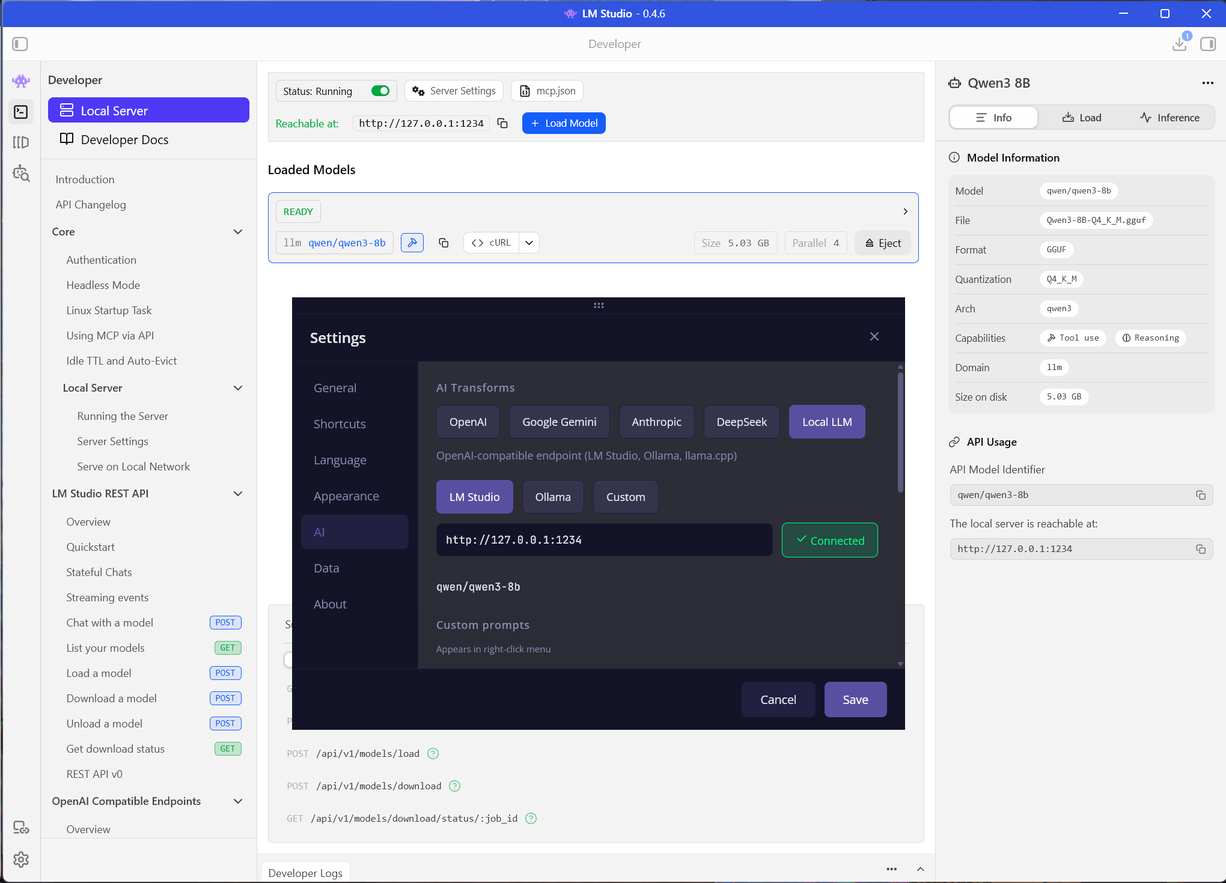Click the three-dots menu for Qwen3 8B
The image size is (1226, 883).
(1207, 83)
